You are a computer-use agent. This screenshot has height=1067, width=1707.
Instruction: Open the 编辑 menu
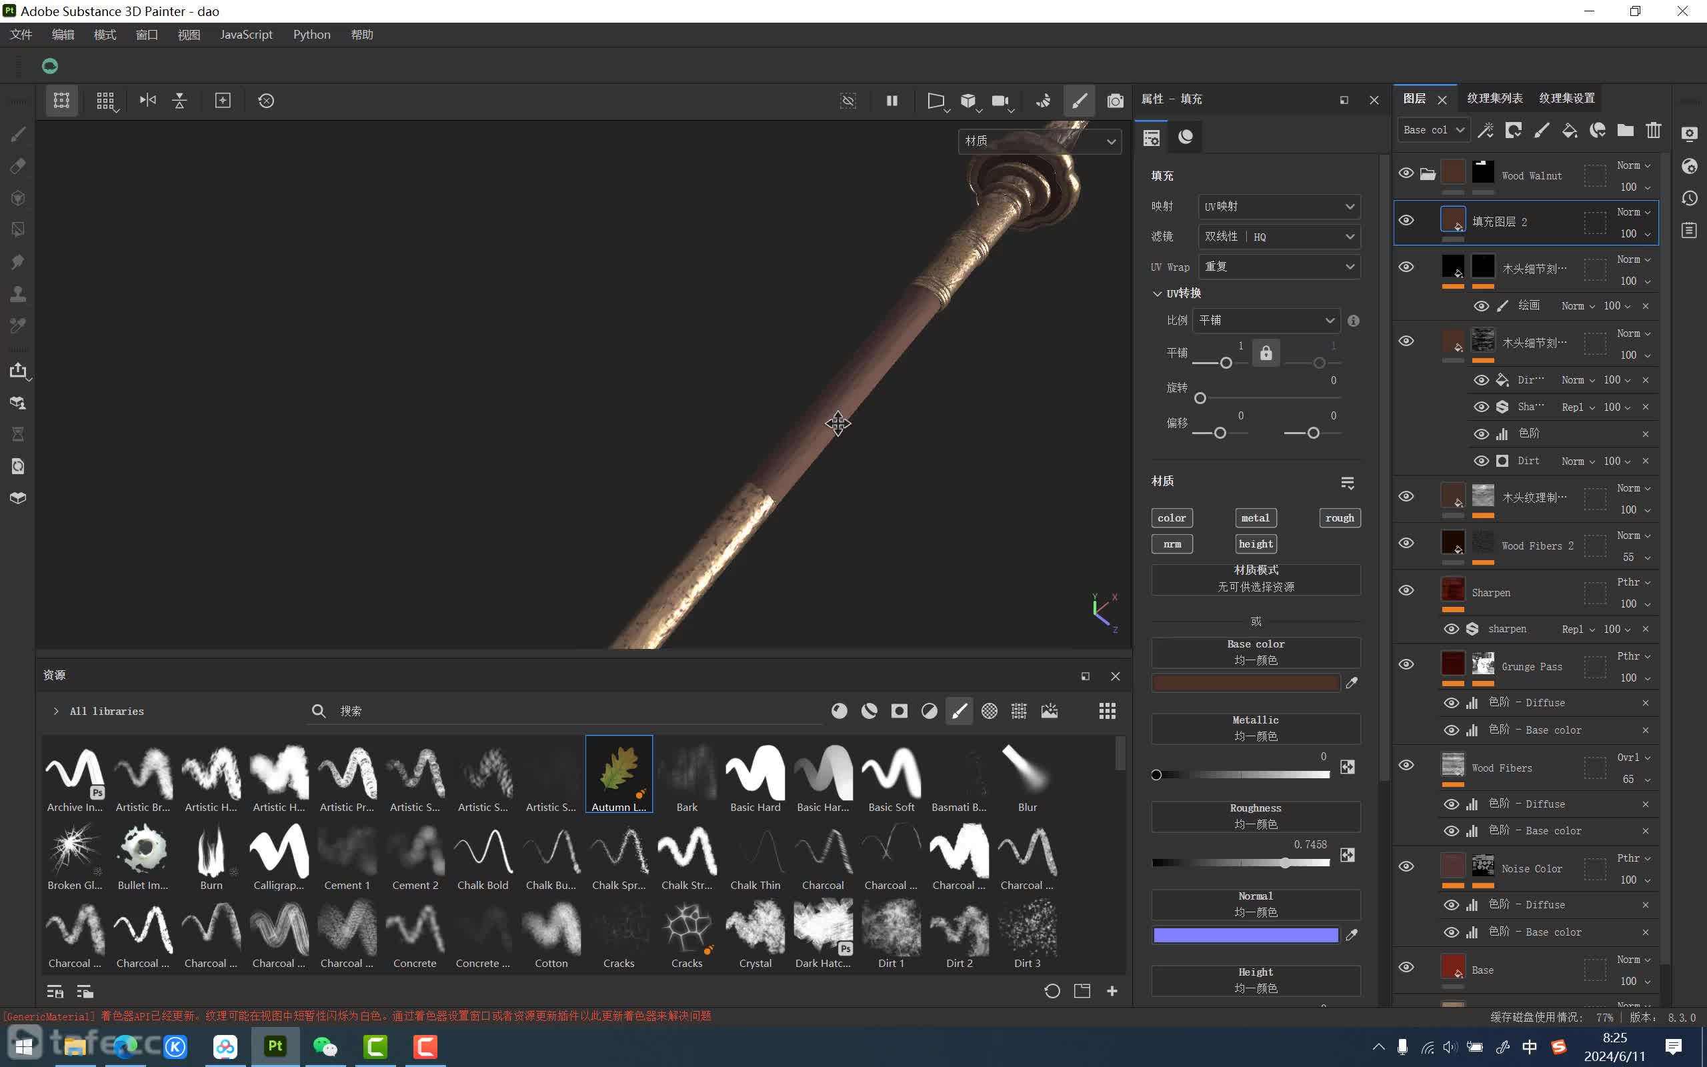click(63, 35)
